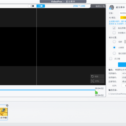Enable the 反交错 checkbox

tap(111, 59)
